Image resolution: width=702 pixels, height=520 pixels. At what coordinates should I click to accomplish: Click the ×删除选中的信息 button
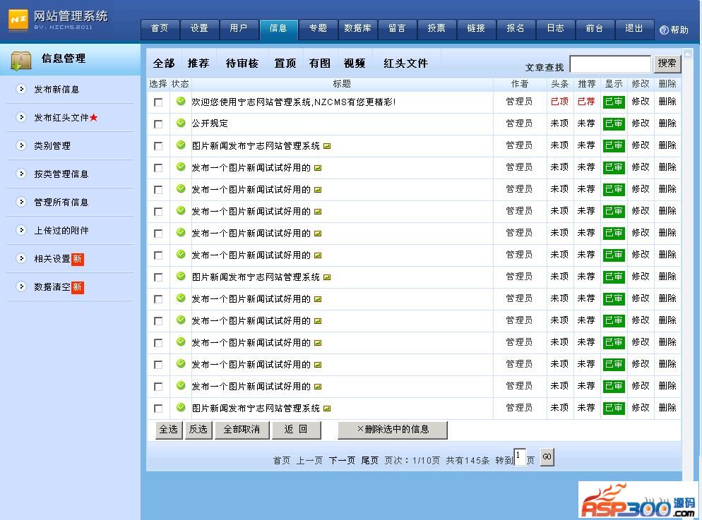(x=393, y=430)
